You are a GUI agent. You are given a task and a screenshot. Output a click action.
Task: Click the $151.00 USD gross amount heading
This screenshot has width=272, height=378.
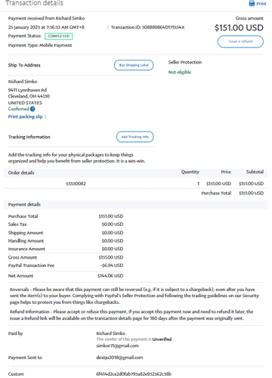(x=239, y=28)
